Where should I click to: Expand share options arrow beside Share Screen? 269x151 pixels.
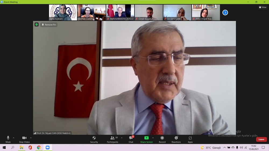tap(153, 138)
